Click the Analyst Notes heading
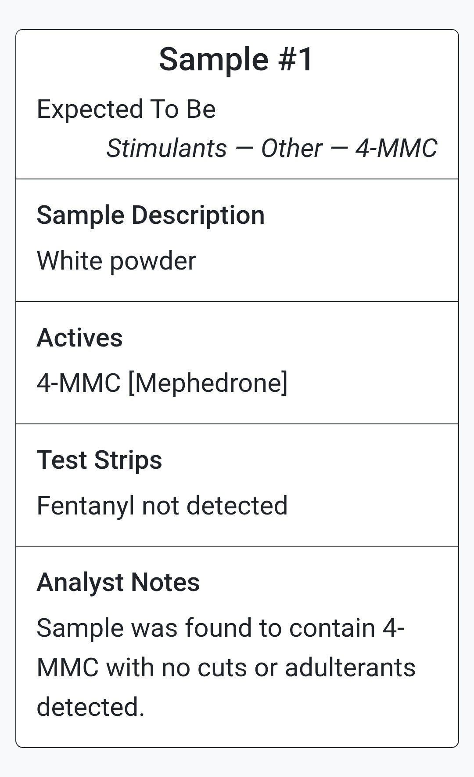The height and width of the screenshot is (777, 474). coord(118,582)
